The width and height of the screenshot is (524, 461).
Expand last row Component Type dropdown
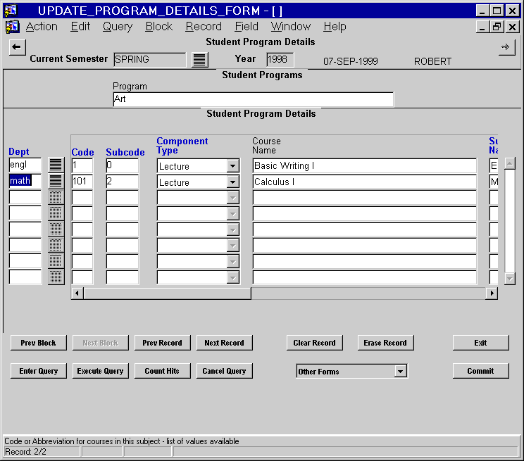232,278
